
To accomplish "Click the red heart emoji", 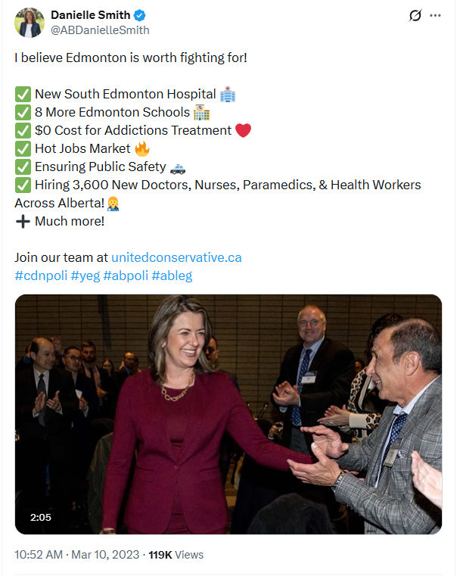I will coord(243,130).
